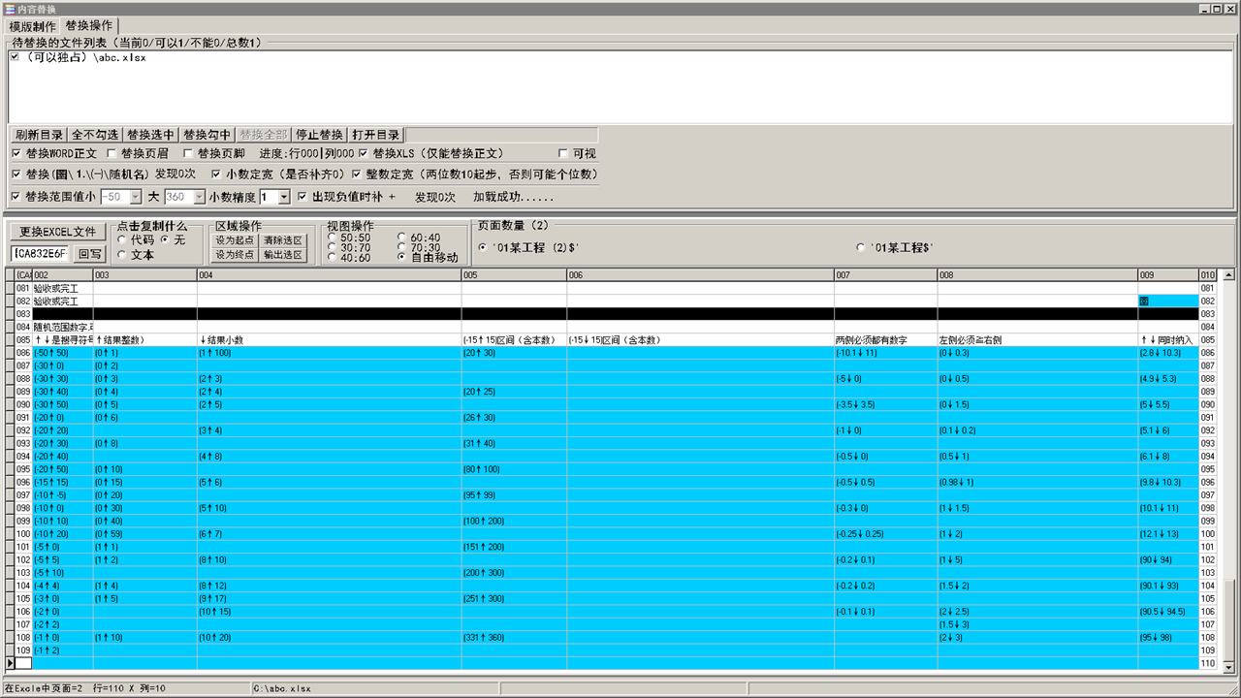Enable the 替换页眉 checkbox

click(111, 154)
